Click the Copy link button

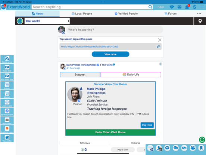pos(147,125)
